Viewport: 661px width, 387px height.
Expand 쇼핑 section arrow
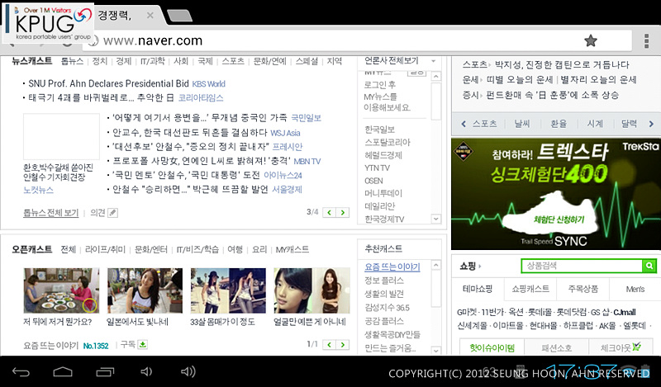tap(480, 267)
